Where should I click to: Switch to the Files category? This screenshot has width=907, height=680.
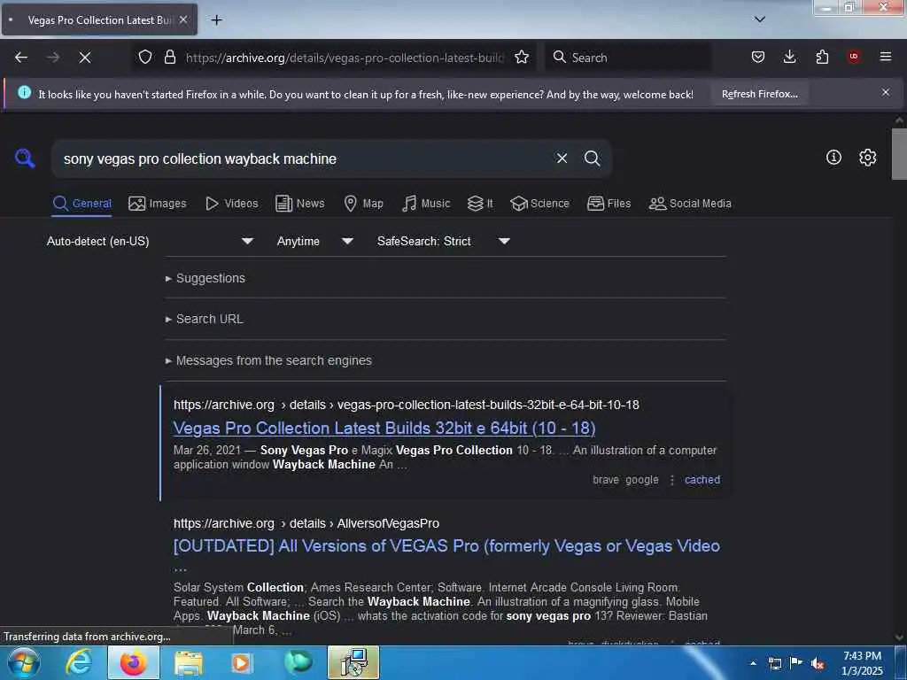(x=609, y=204)
